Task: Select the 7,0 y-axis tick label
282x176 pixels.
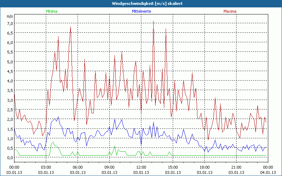Action: tap(10, 23)
